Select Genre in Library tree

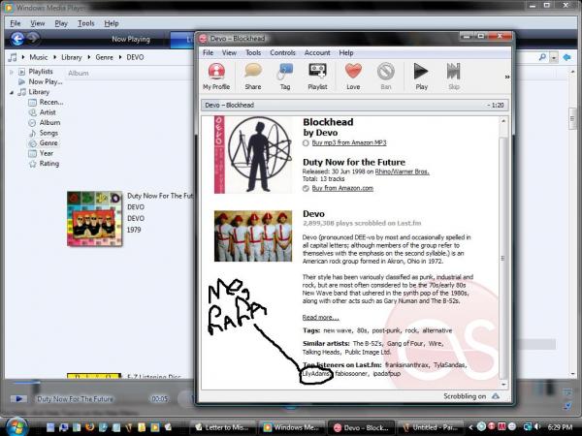pyautogui.click(x=44, y=142)
